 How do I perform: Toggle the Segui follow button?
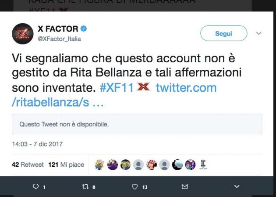(223, 33)
